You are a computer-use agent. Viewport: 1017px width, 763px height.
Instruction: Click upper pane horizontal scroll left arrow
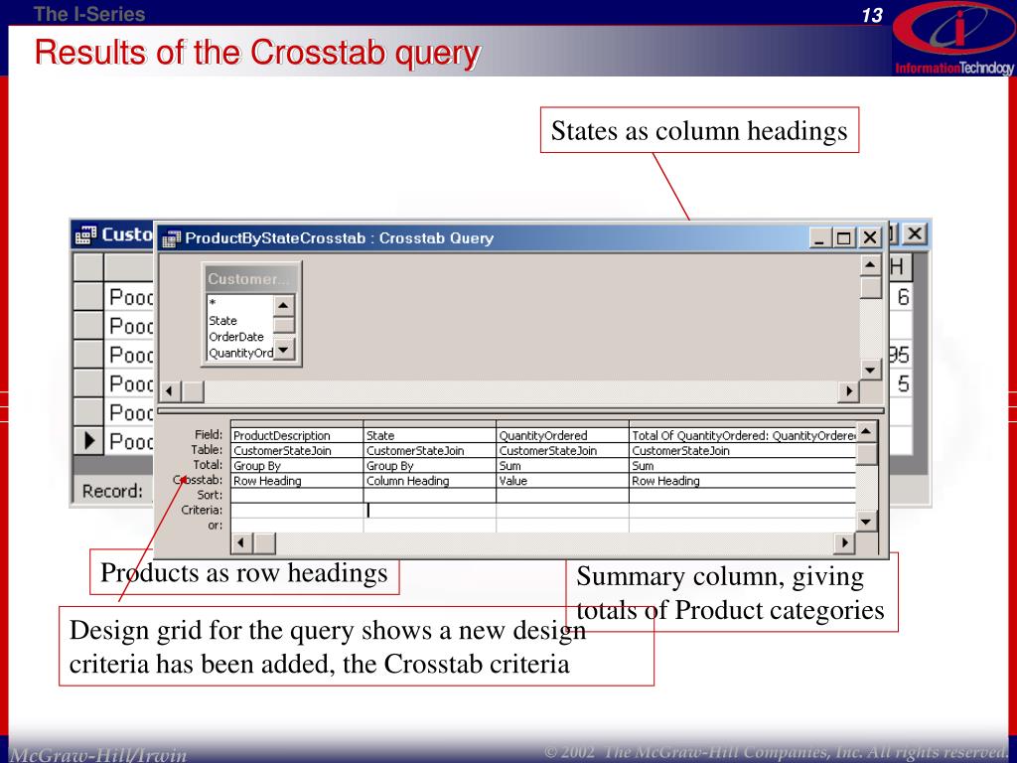(170, 391)
